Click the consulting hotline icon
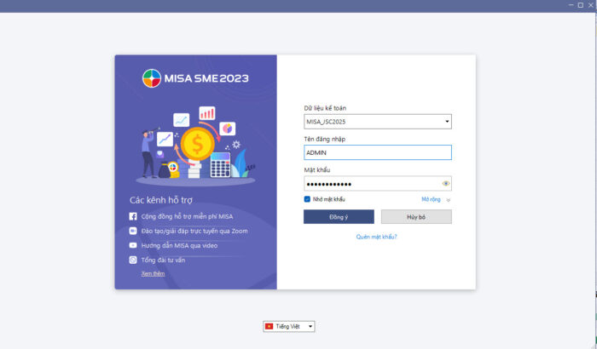 (133, 260)
